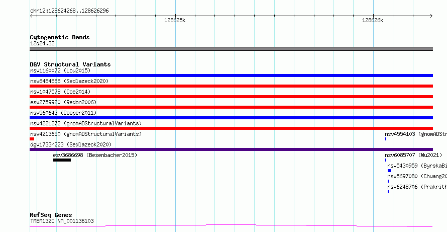The width and height of the screenshot is (447, 232).
Task: Click the chr12:128624268..128626296 coordinate label
Action: (69, 11)
